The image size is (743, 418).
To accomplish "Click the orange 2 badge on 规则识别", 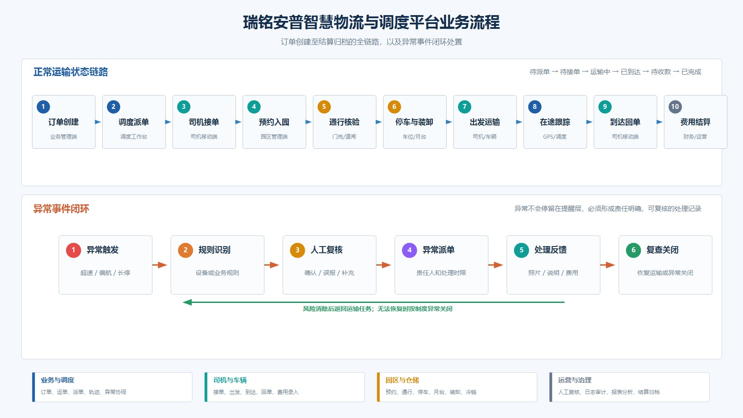I will pos(185,250).
